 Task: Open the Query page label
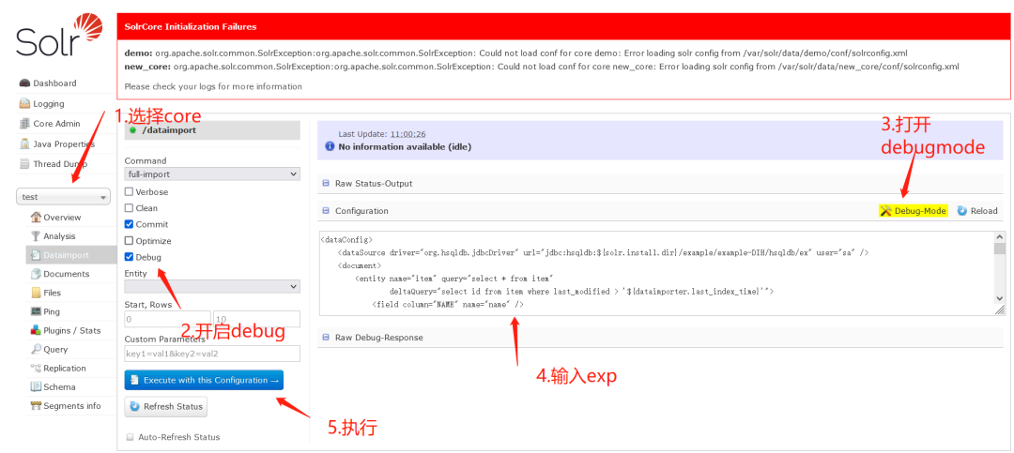tap(55, 350)
